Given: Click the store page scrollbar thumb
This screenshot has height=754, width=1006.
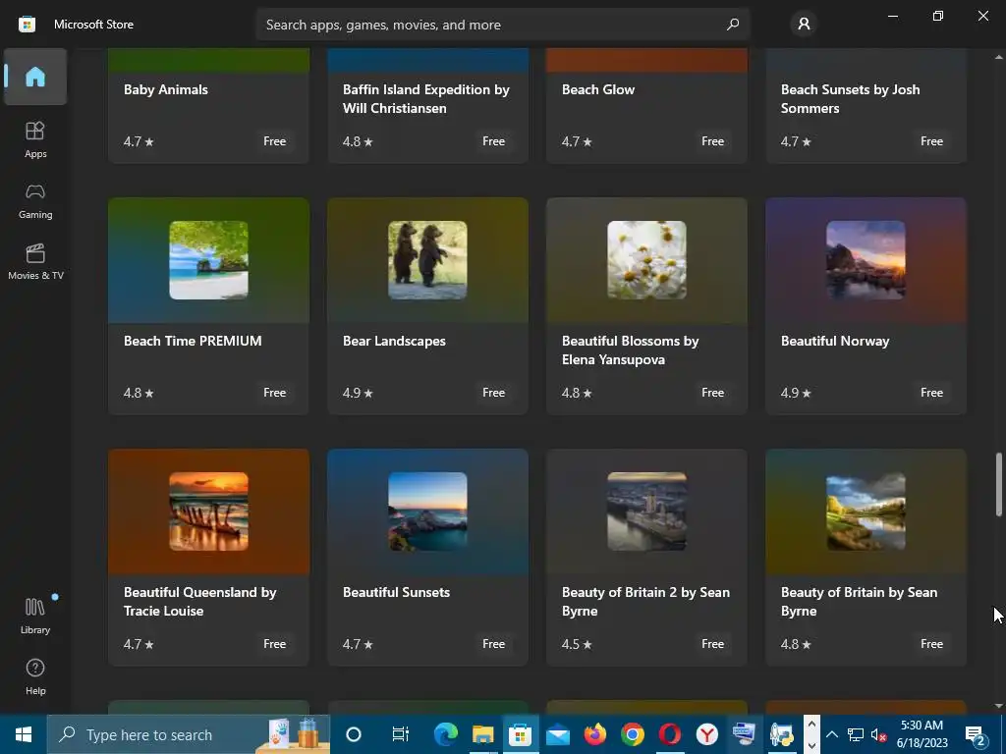Looking at the screenshot, I should pyautogui.click(x=998, y=484).
